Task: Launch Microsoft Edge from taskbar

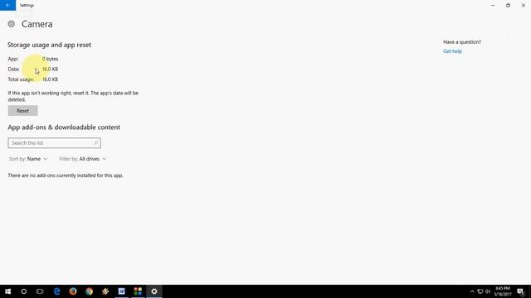Action: pos(56,291)
